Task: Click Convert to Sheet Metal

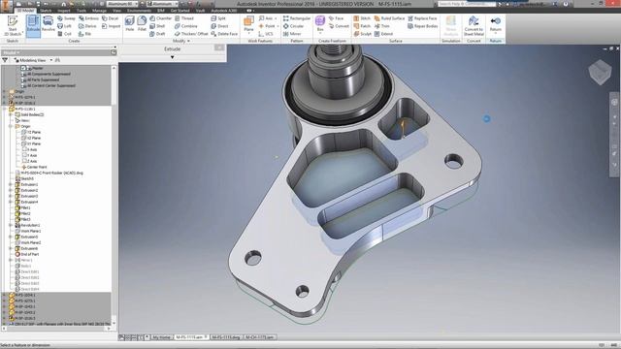Action: (474, 26)
